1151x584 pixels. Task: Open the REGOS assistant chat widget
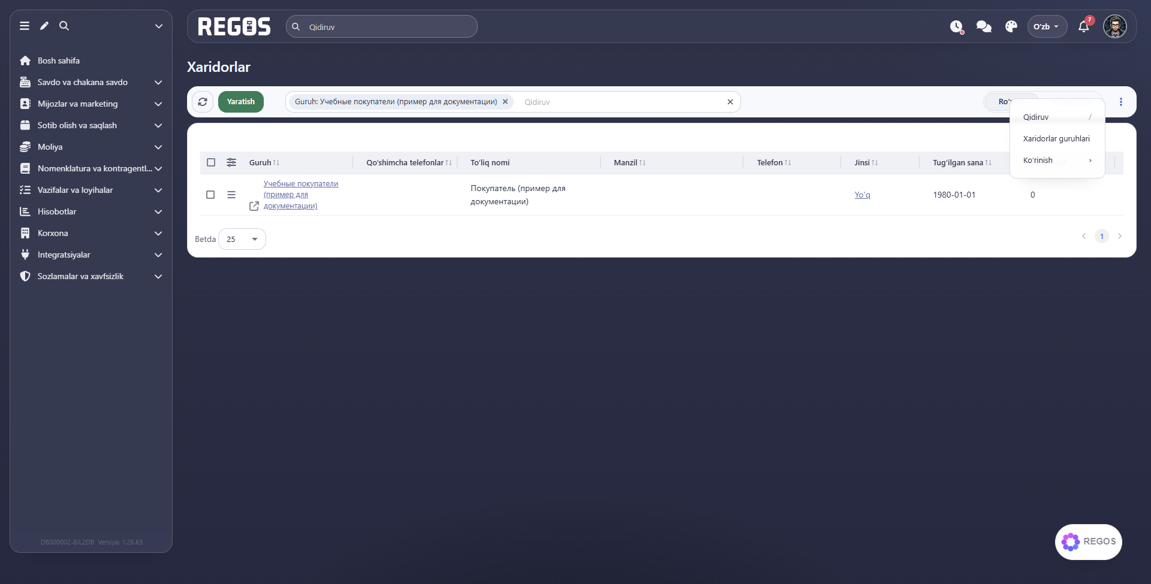1089,541
